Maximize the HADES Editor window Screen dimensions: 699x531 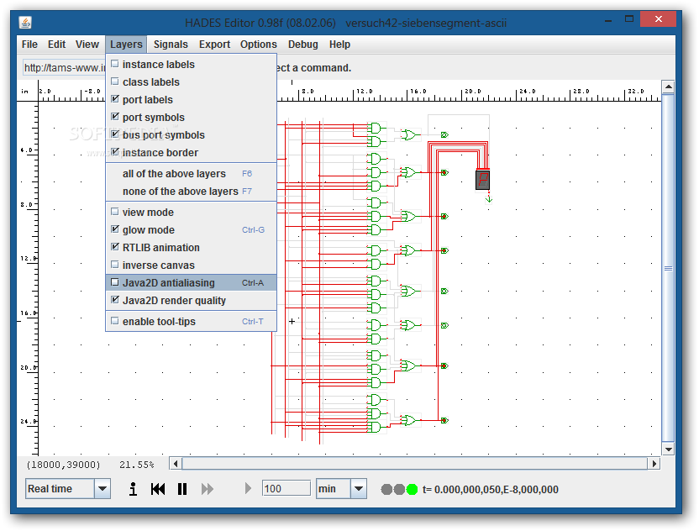pos(629,19)
